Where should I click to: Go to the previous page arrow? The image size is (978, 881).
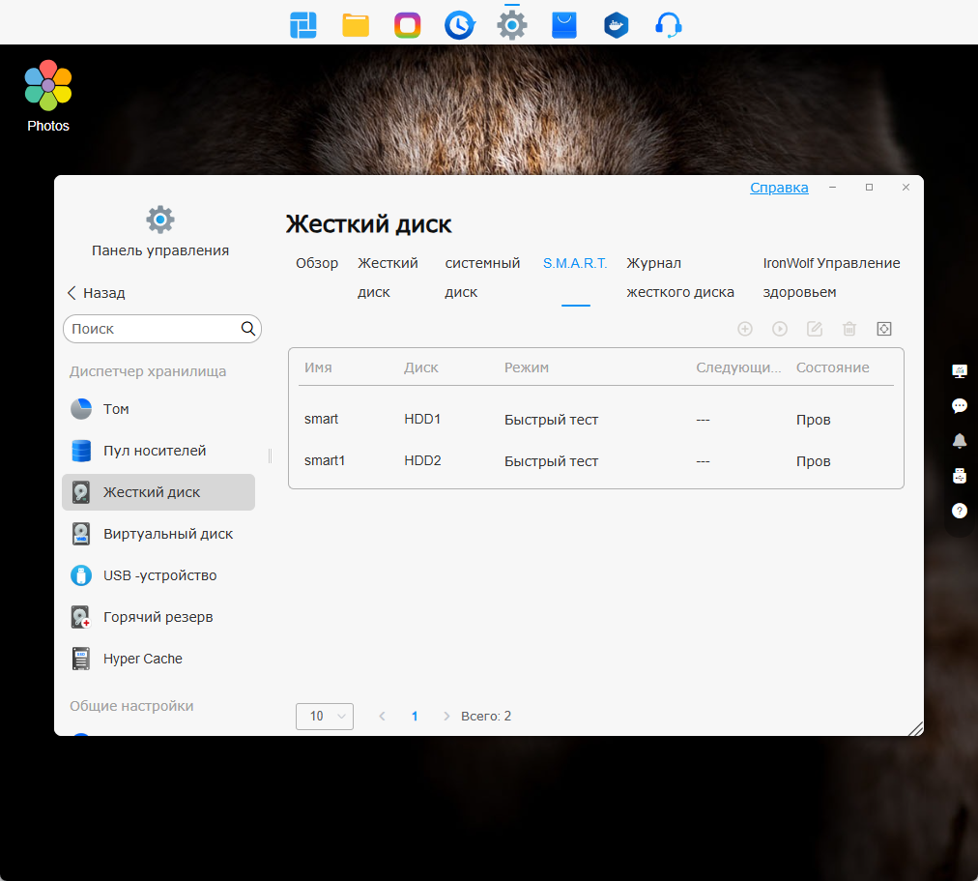383,717
